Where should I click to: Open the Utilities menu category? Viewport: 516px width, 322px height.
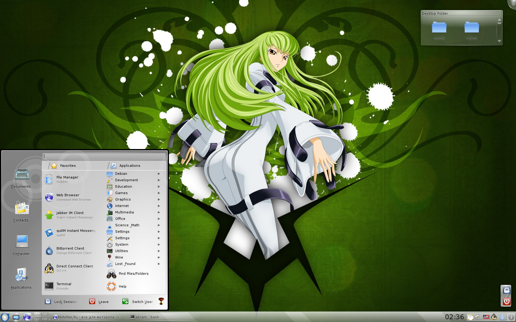[134, 251]
